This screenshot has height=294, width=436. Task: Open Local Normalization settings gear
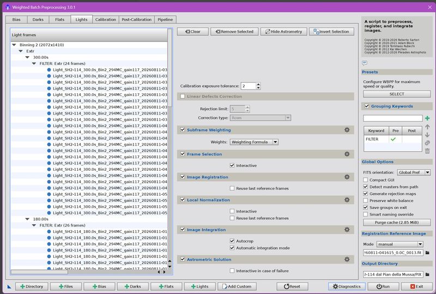pyautogui.click(x=347, y=200)
